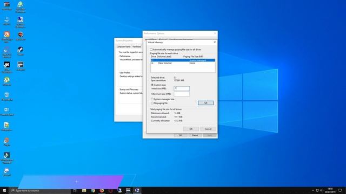Image resolution: width=346 pixels, height=194 pixels.
Task: Launch Firefox from the taskbar
Action: pos(102,190)
